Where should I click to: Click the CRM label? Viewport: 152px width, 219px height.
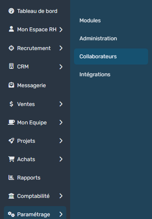23,67
